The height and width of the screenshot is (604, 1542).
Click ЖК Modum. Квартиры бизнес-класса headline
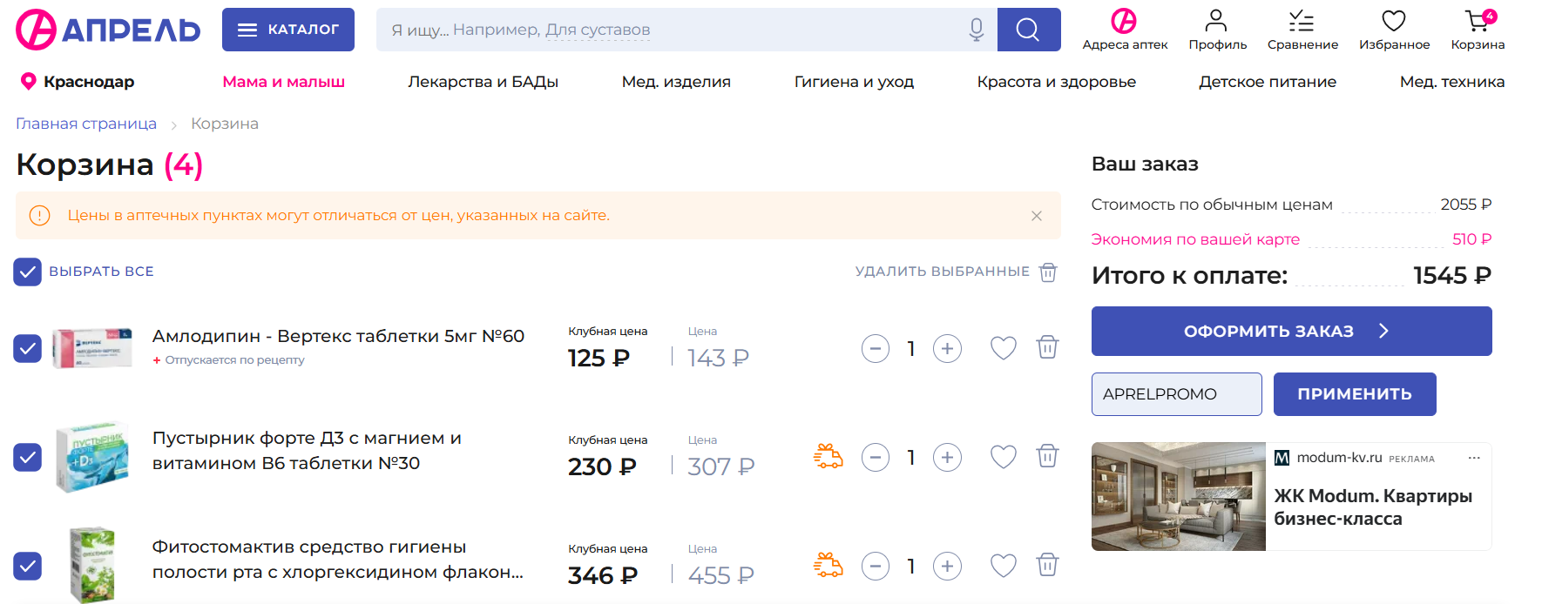[1373, 507]
